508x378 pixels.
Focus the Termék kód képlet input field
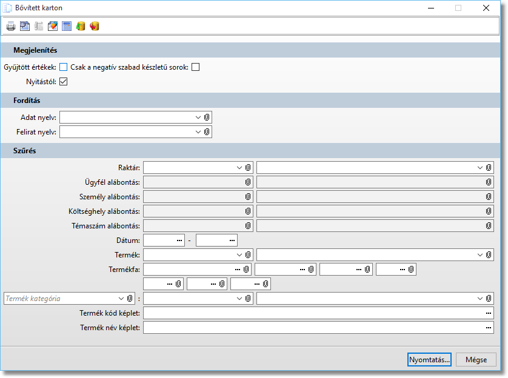[318, 313]
